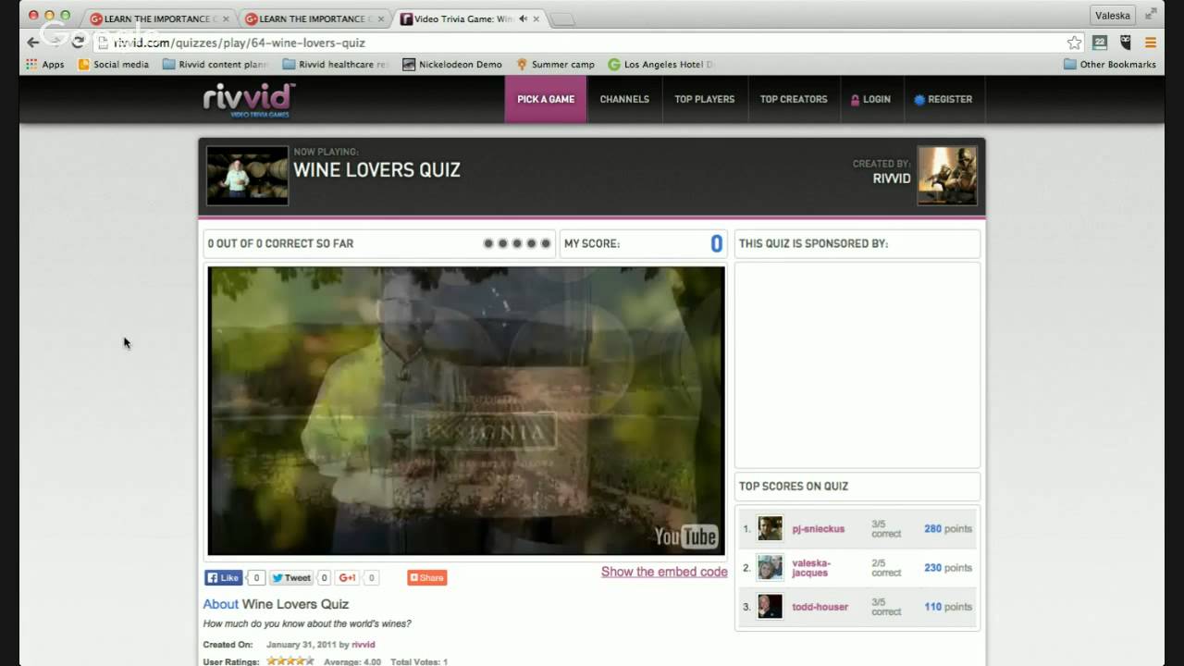Image resolution: width=1184 pixels, height=666 pixels.
Task: Reload the page
Action: coord(79,43)
